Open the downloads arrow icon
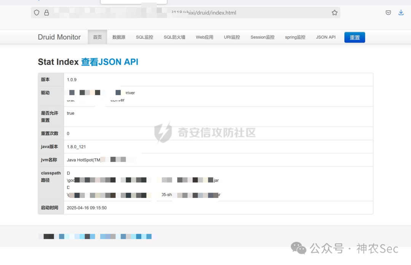411x265 pixels. [x=401, y=13]
